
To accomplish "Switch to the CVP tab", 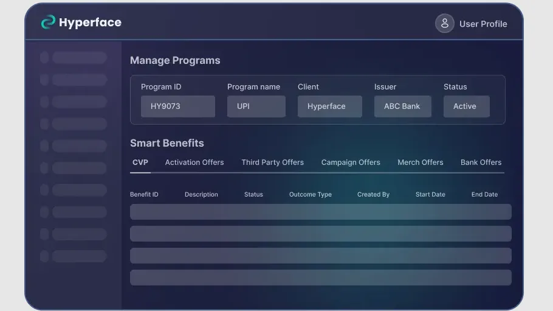I will pyautogui.click(x=140, y=162).
